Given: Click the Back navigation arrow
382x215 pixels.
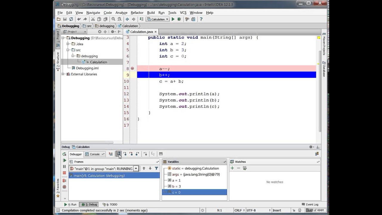Looking at the screenshot, I should (127, 19).
